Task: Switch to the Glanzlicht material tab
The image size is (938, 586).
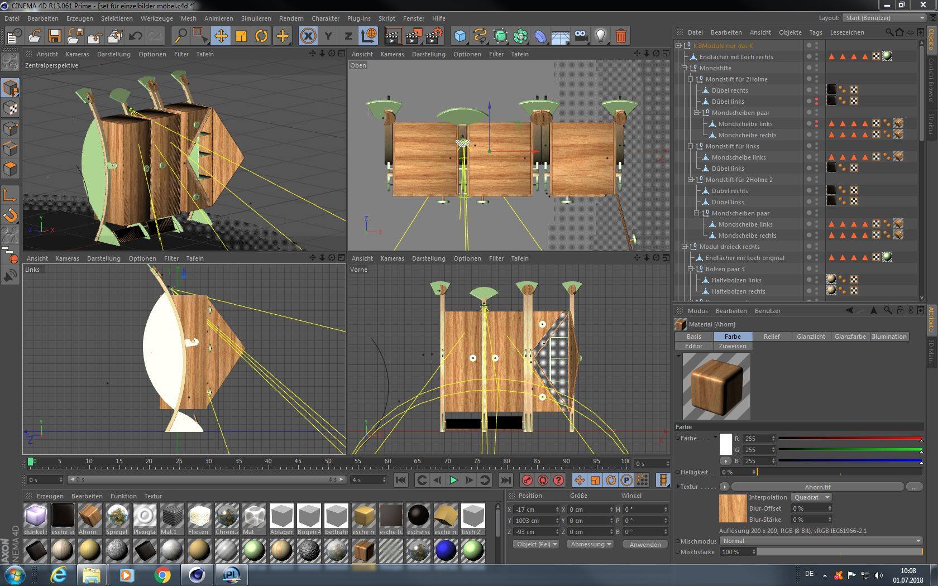Action: [x=811, y=337]
